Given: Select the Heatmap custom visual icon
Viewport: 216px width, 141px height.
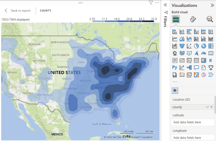Looking at the screenshot, I should [x=175, y=91].
